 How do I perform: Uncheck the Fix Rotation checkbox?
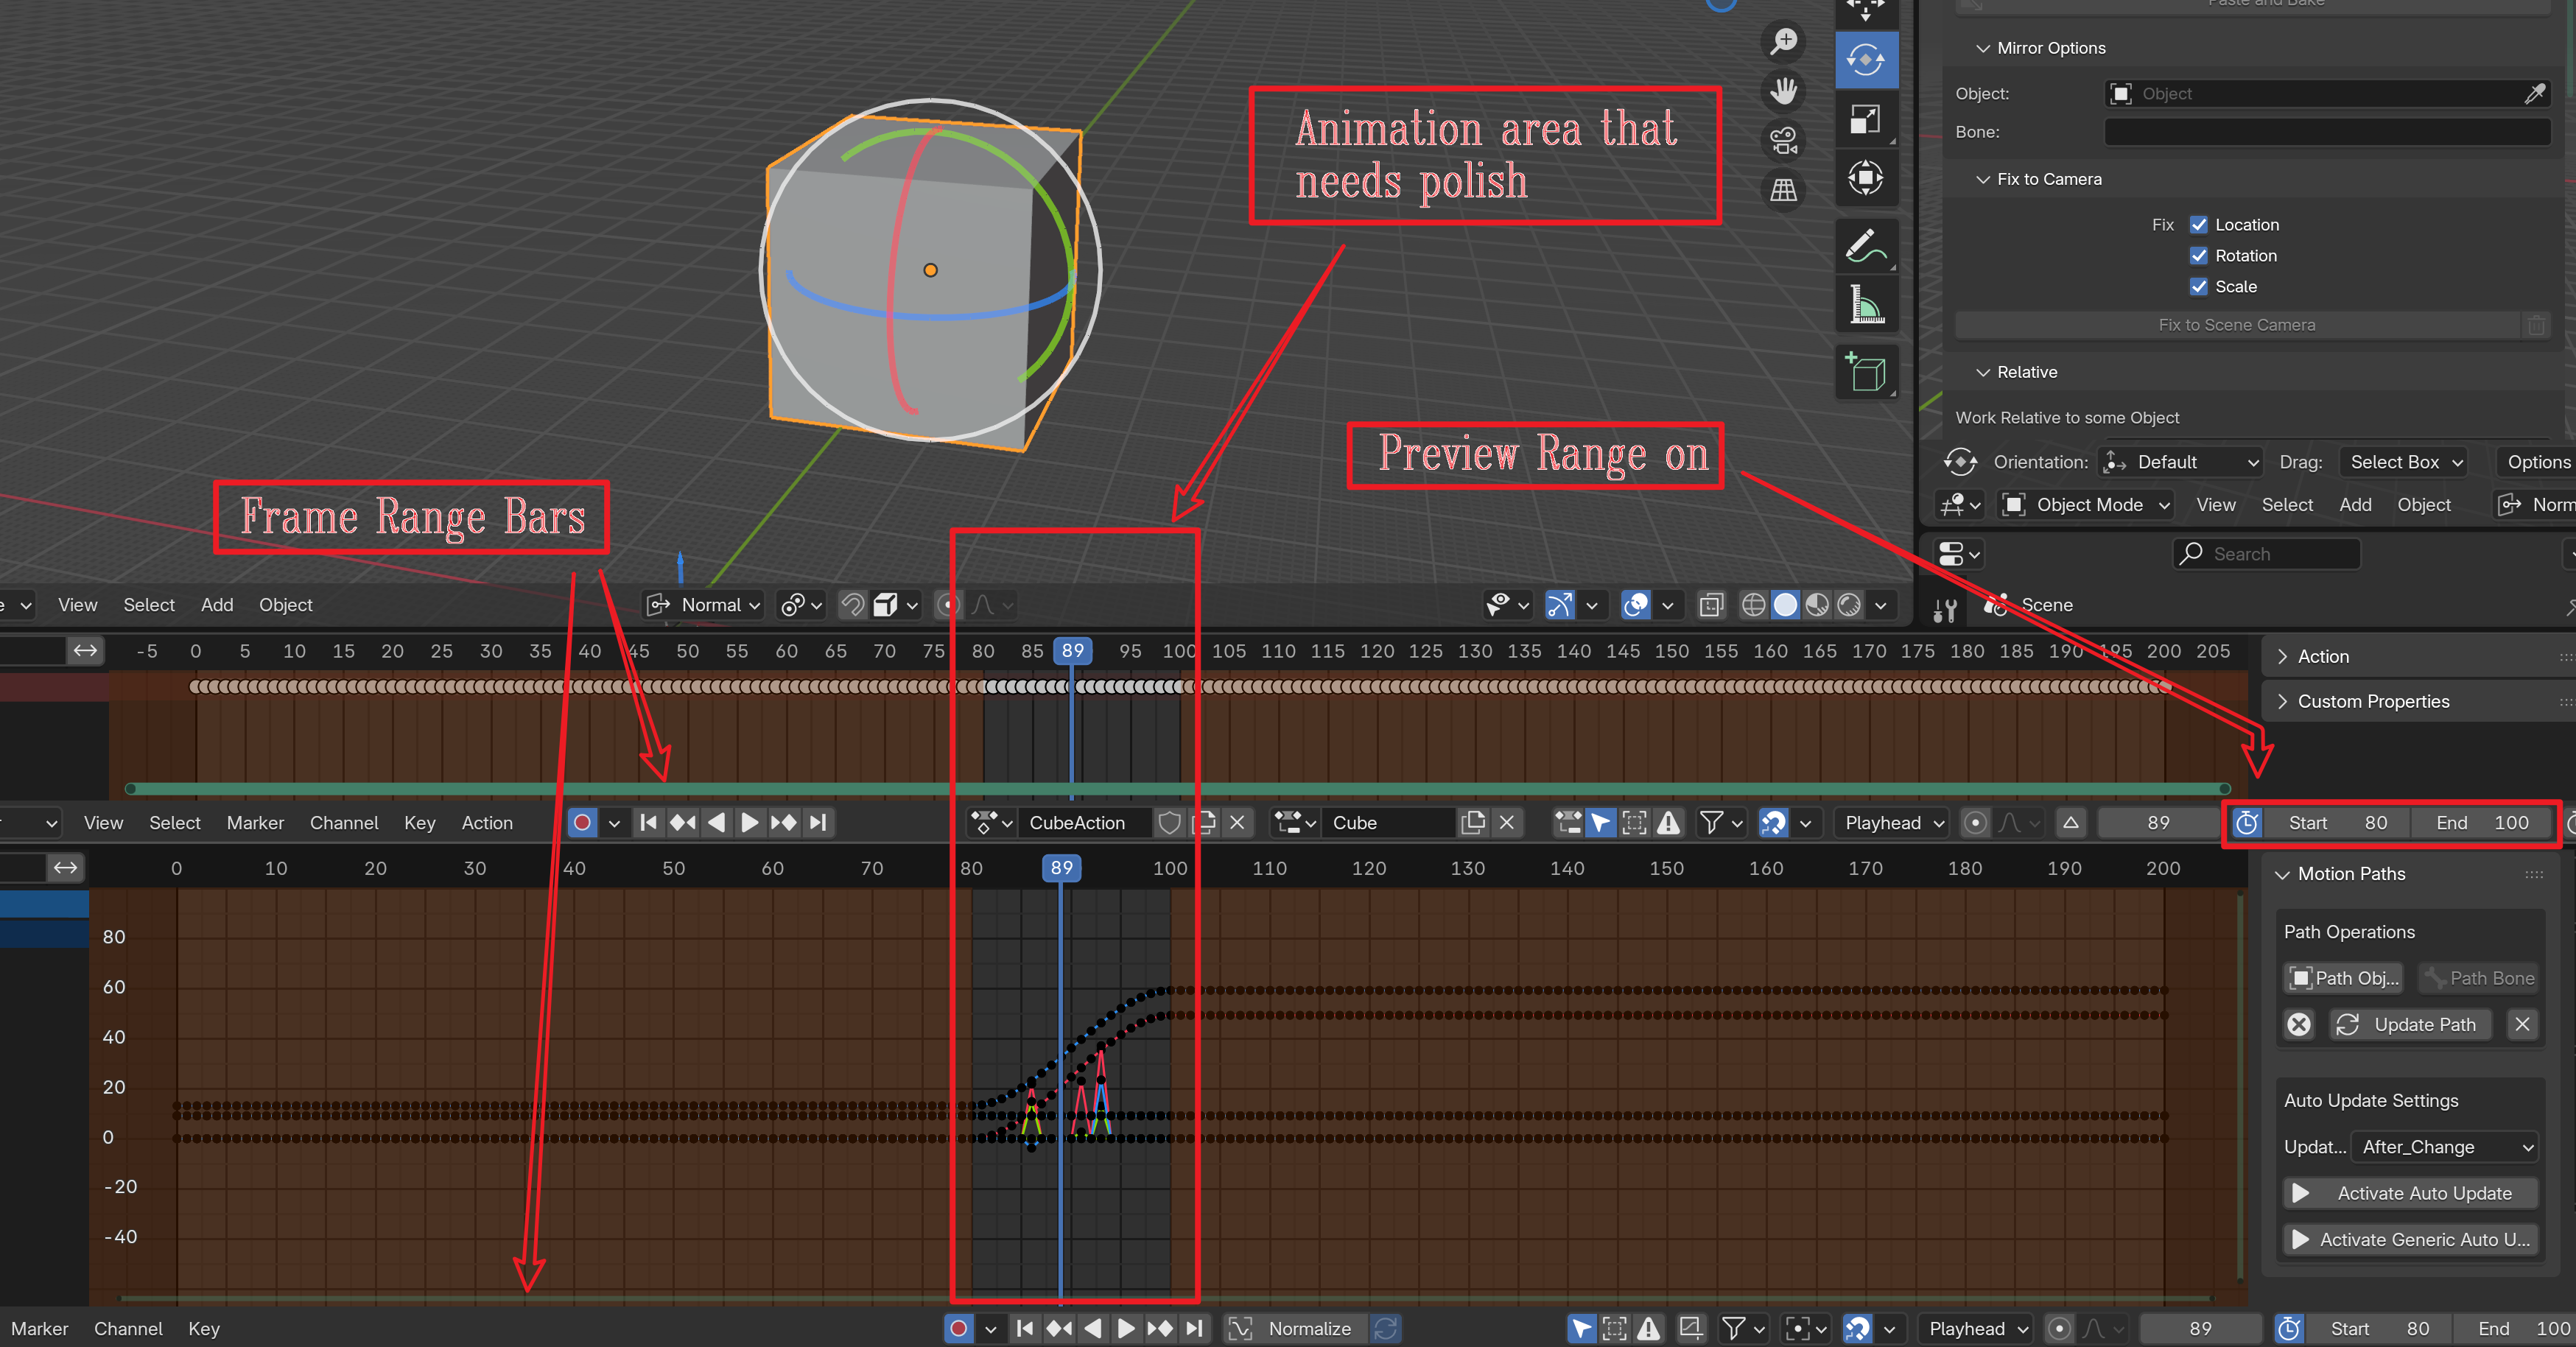(2198, 256)
